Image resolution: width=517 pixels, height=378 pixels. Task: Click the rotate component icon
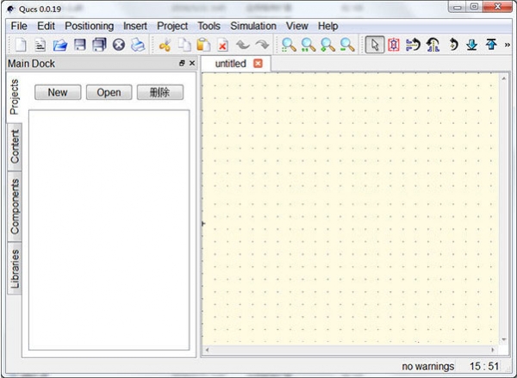(x=414, y=45)
